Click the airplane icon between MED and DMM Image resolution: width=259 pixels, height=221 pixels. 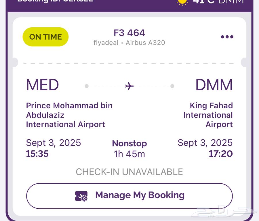pos(129,85)
